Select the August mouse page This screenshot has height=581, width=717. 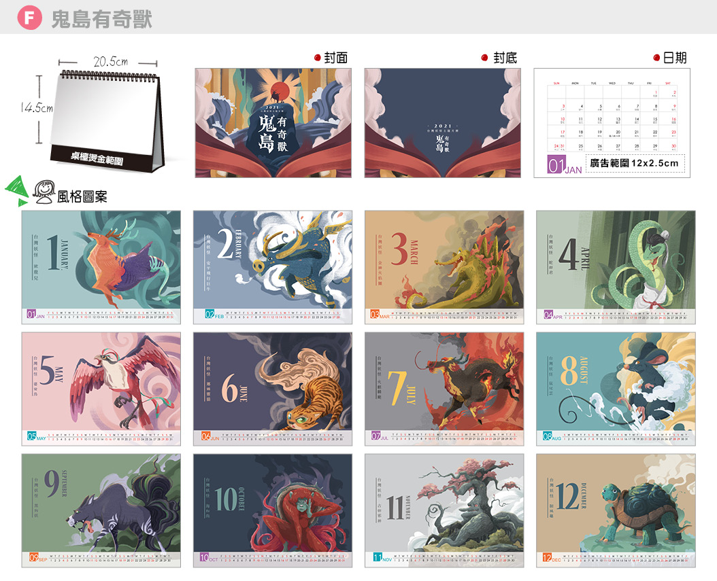(x=616, y=389)
